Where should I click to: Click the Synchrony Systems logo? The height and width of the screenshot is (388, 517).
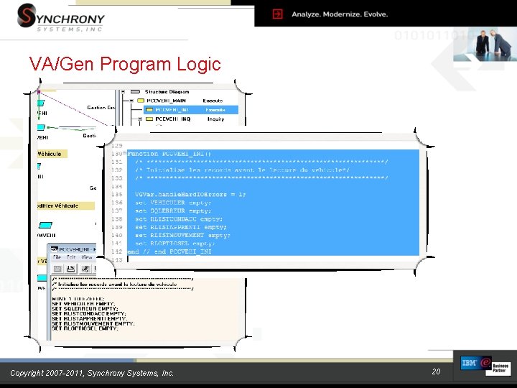(x=60, y=17)
